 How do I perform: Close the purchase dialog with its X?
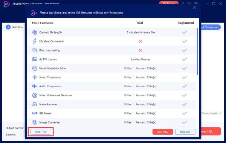(195, 8)
